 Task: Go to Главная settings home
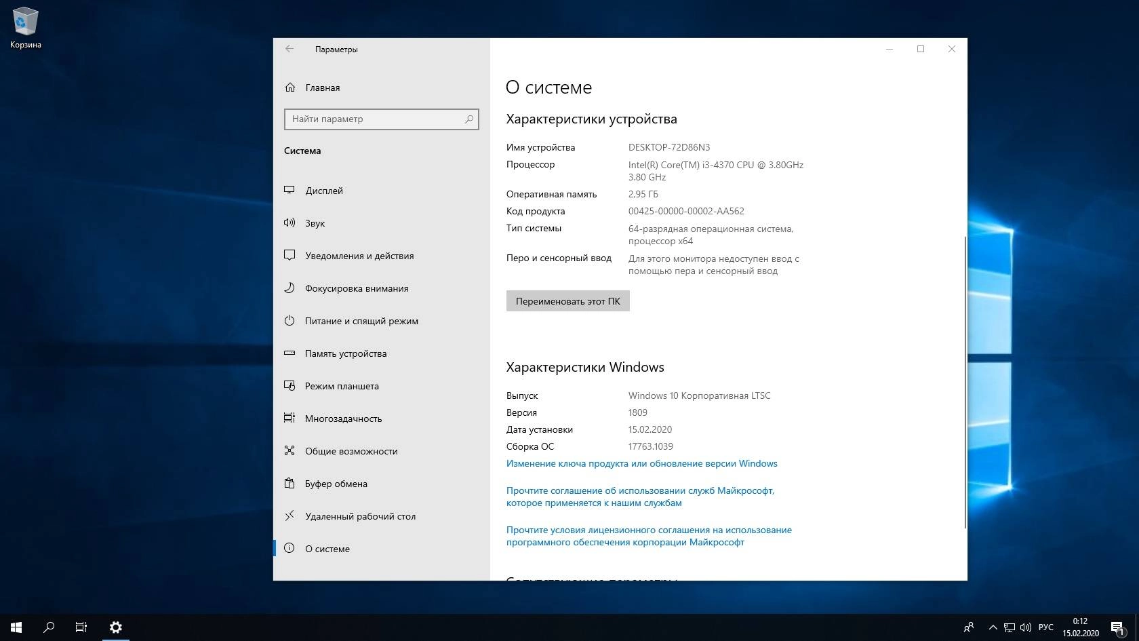pyautogui.click(x=382, y=88)
